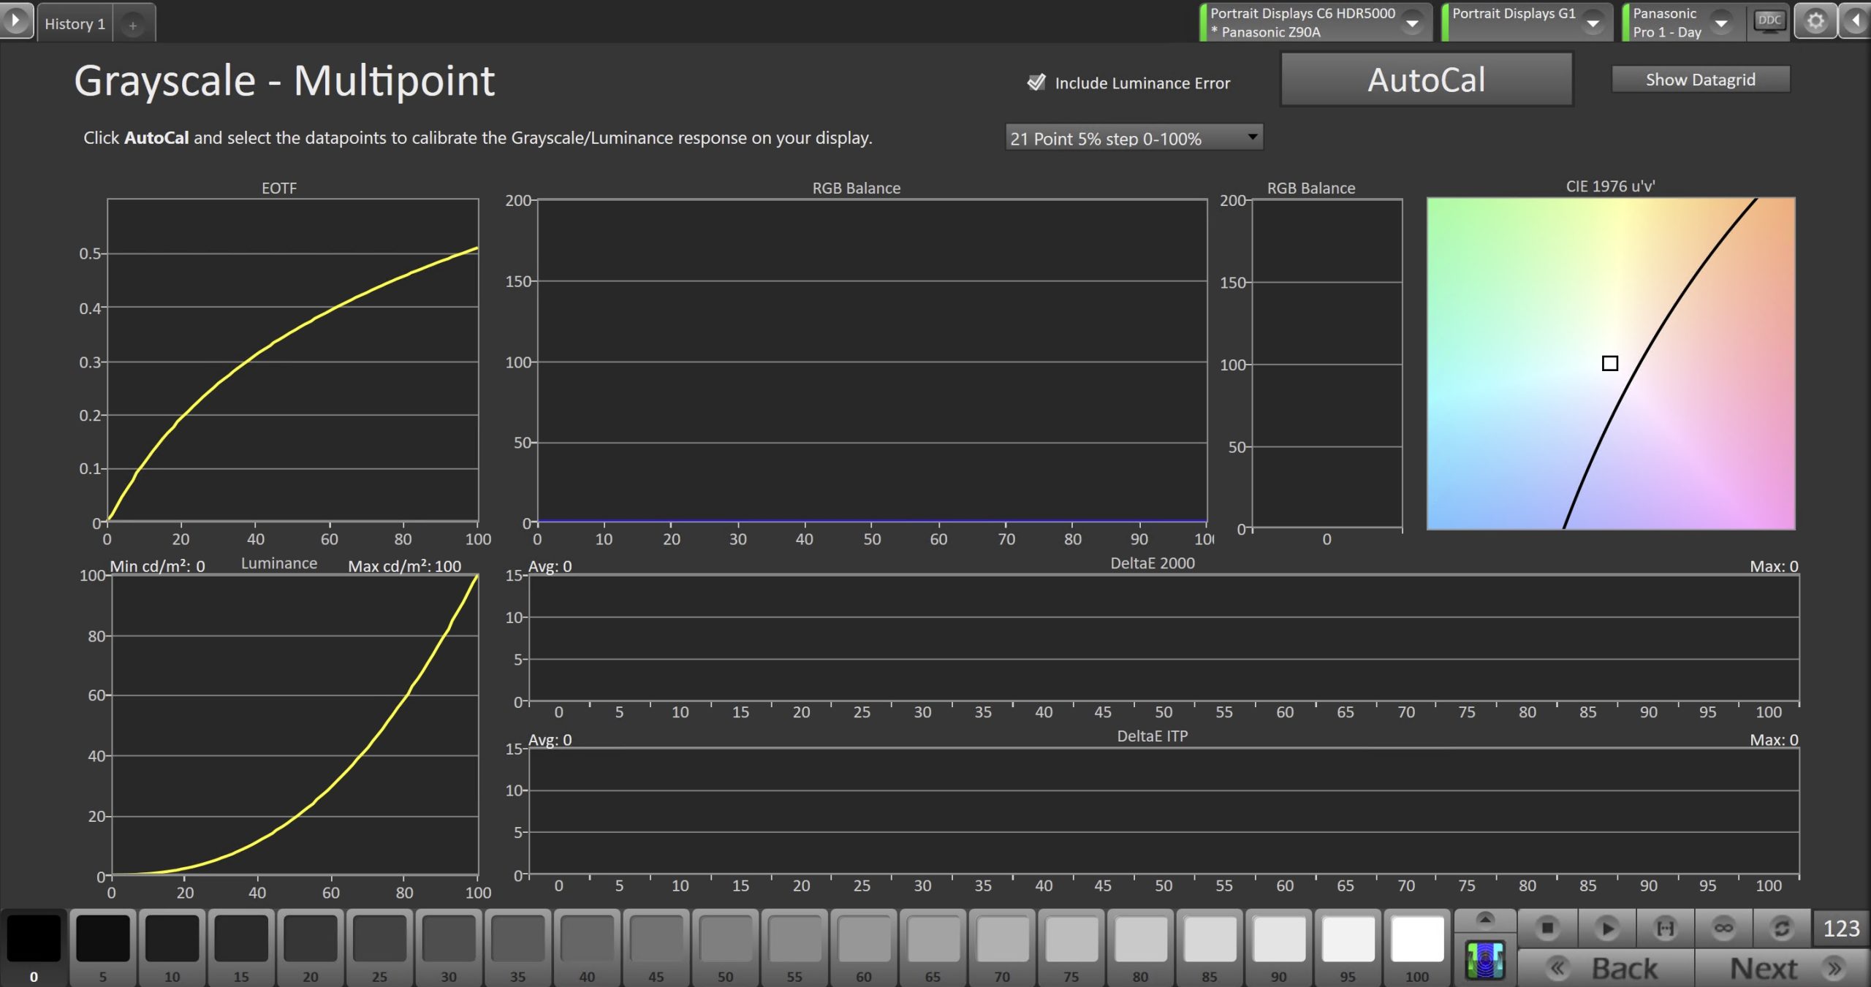Click the stop measurement icon

click(x=1547, y=928)
